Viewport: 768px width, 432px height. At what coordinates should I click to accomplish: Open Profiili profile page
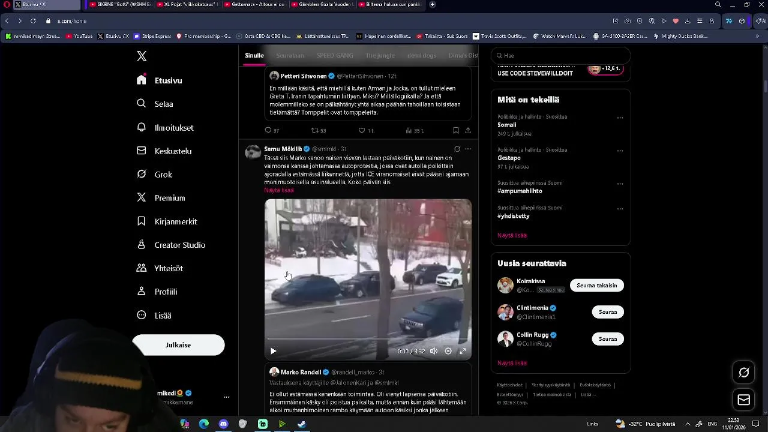coord(157,292)
